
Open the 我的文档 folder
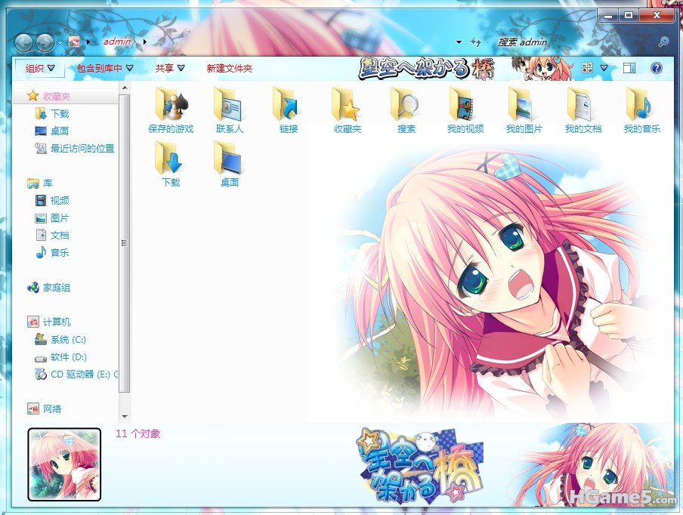tap(583, 109)
